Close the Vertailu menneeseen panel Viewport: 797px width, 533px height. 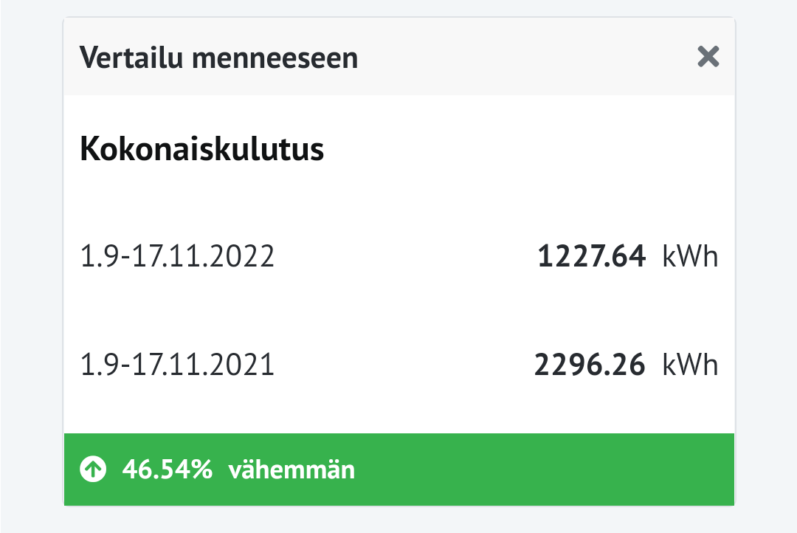click(x=708, y=57)
